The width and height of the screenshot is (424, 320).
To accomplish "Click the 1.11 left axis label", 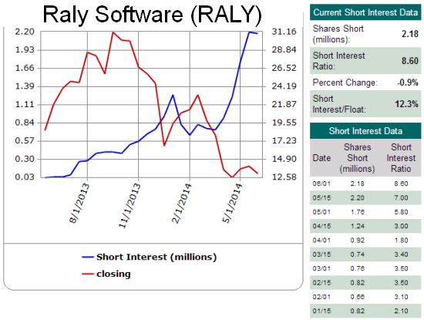I will (x=25, y=104).
